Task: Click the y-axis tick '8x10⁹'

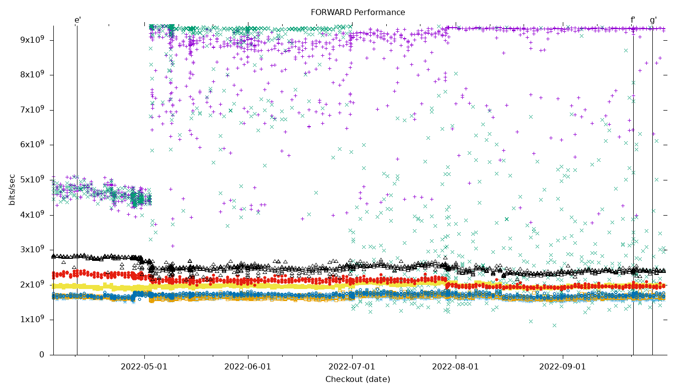Action: coord(32,74)
